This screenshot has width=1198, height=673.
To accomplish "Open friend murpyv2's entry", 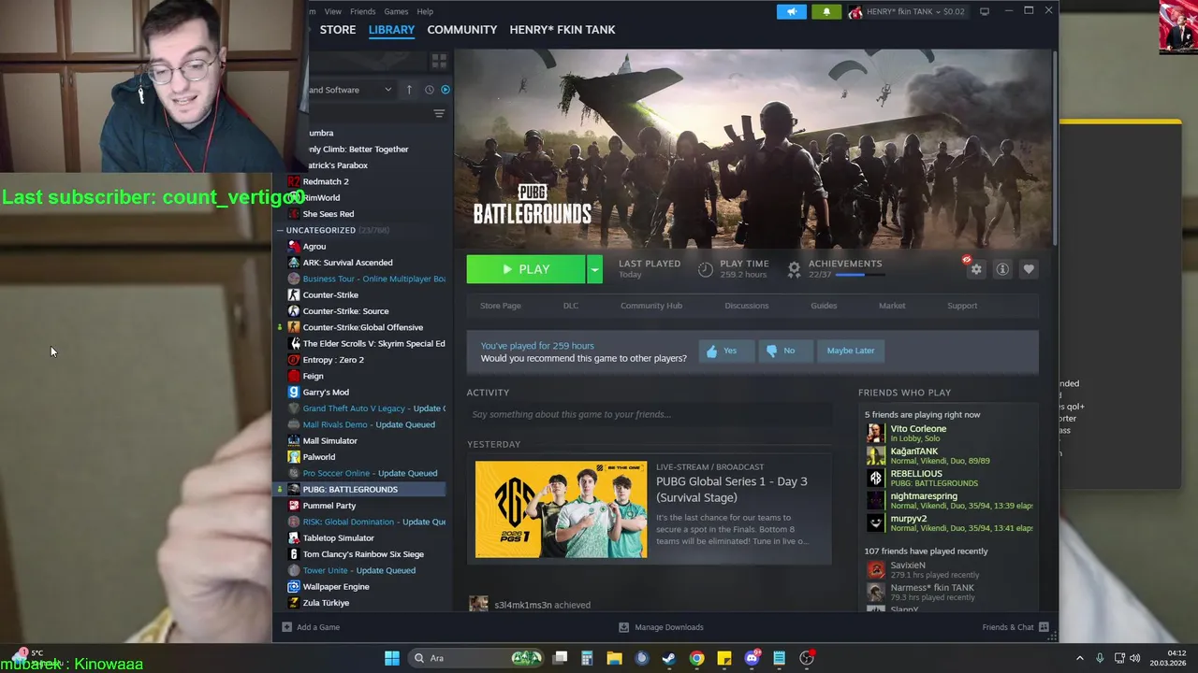I will click(x=948, y=523).
